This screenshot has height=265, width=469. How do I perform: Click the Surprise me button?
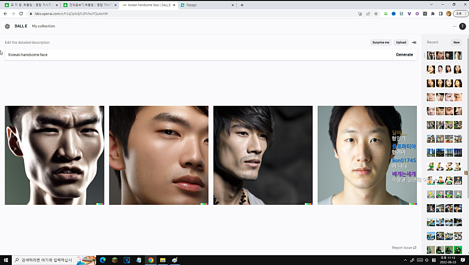click(380, 42)
